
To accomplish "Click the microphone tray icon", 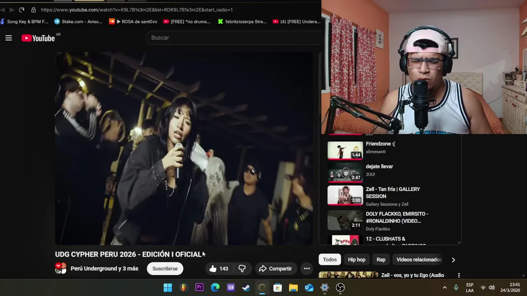I will tap(456, 287).
